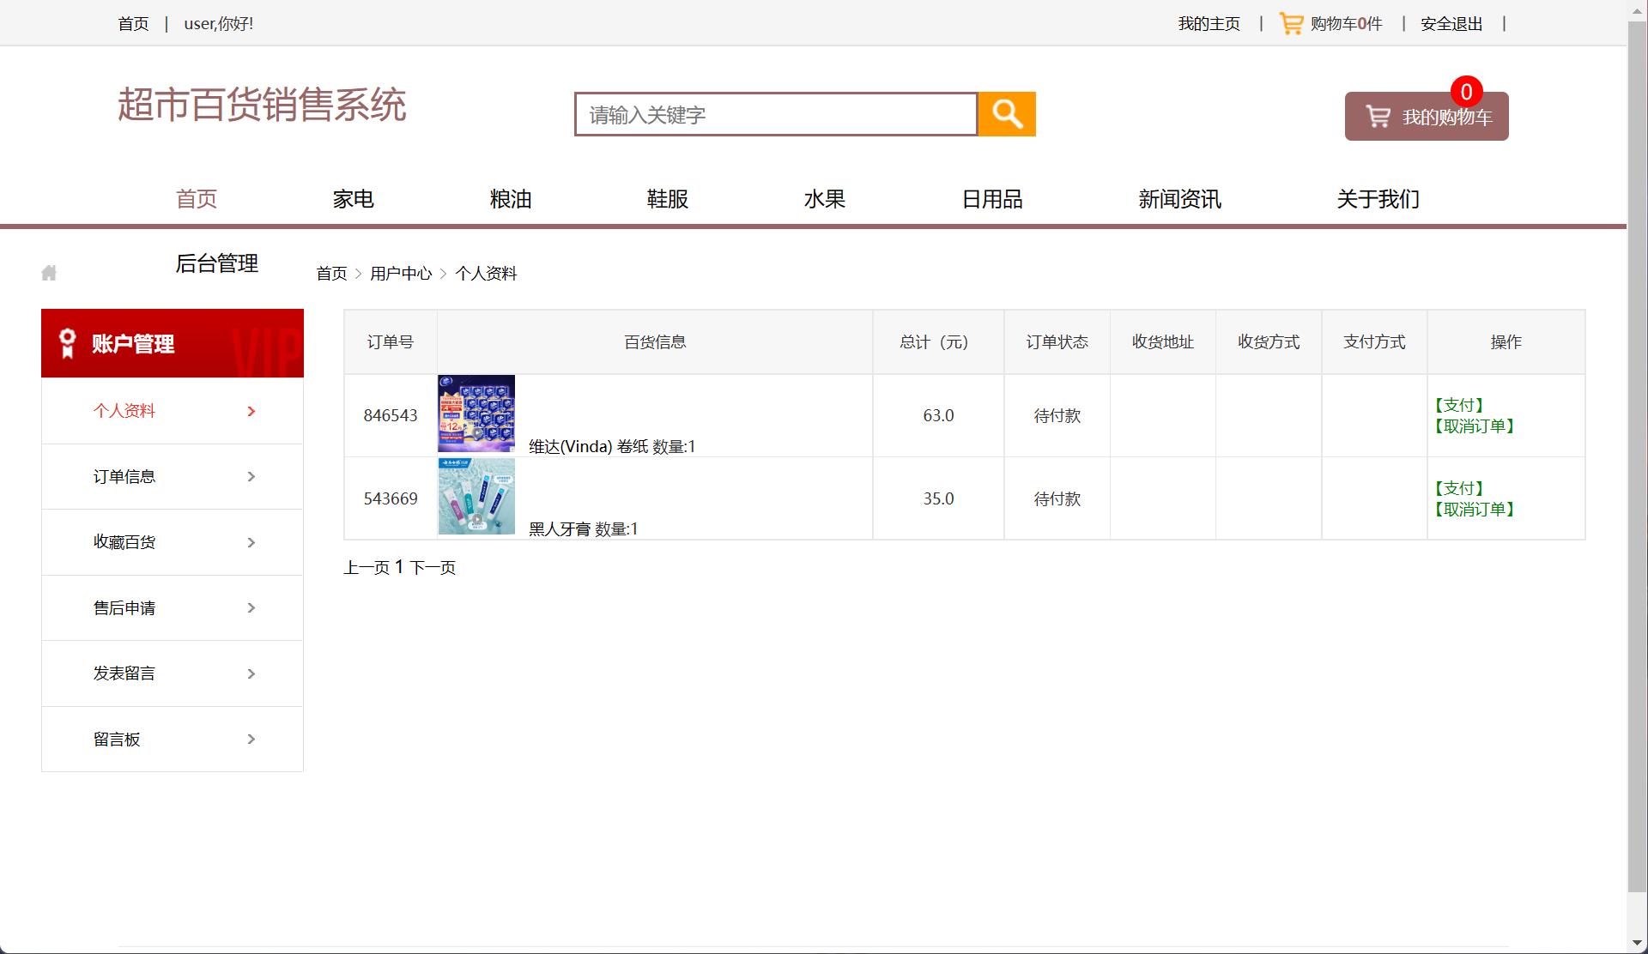Click 安全退出 to log out
This screenshot has height=954, width=1648.
coord(1451,23)
